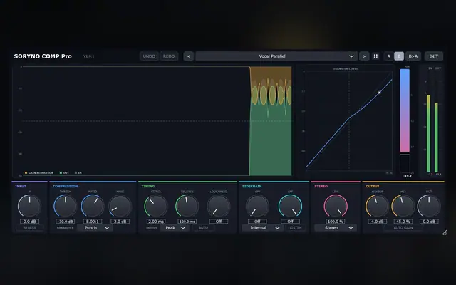Viewport: 456px width, 285px height.
Task: Switch to the B state
Action: click(x=399, y=56)
